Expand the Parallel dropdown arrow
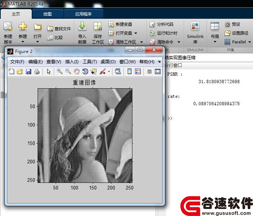 click(x=249, y=42)
